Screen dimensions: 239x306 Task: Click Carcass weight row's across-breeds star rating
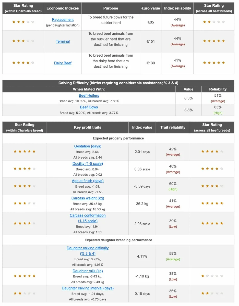[x=212, y=203]
